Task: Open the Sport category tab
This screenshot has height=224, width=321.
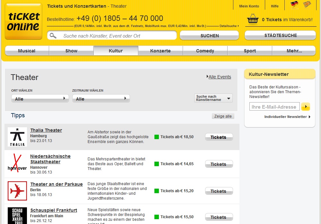Action: pyautogui.click(x=250, y=51)
